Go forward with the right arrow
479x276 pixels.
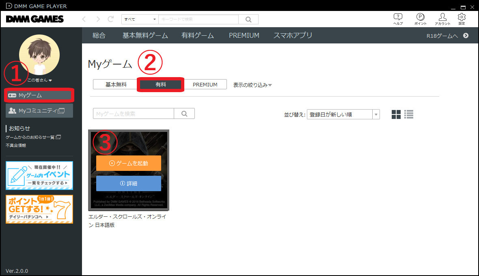(98, 19)
